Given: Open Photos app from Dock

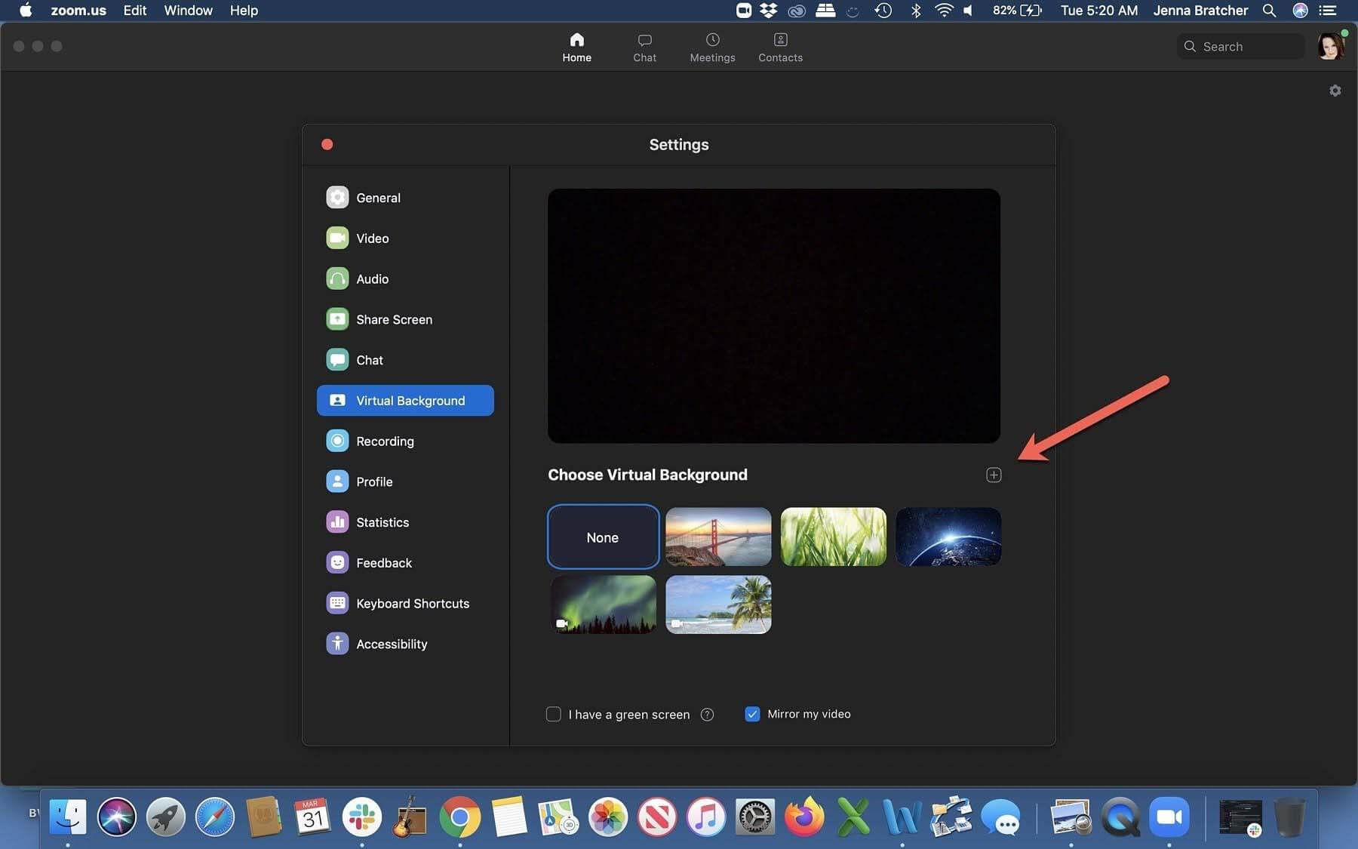Looking at the screenshot, I should 607,817.
